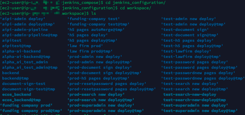Select 'test-admin new deploy' entry

(188, 19)
